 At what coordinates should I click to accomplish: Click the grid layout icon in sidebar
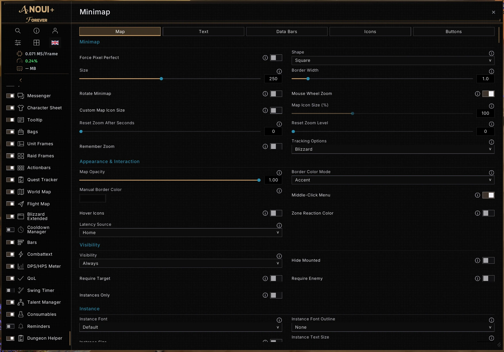36,43
